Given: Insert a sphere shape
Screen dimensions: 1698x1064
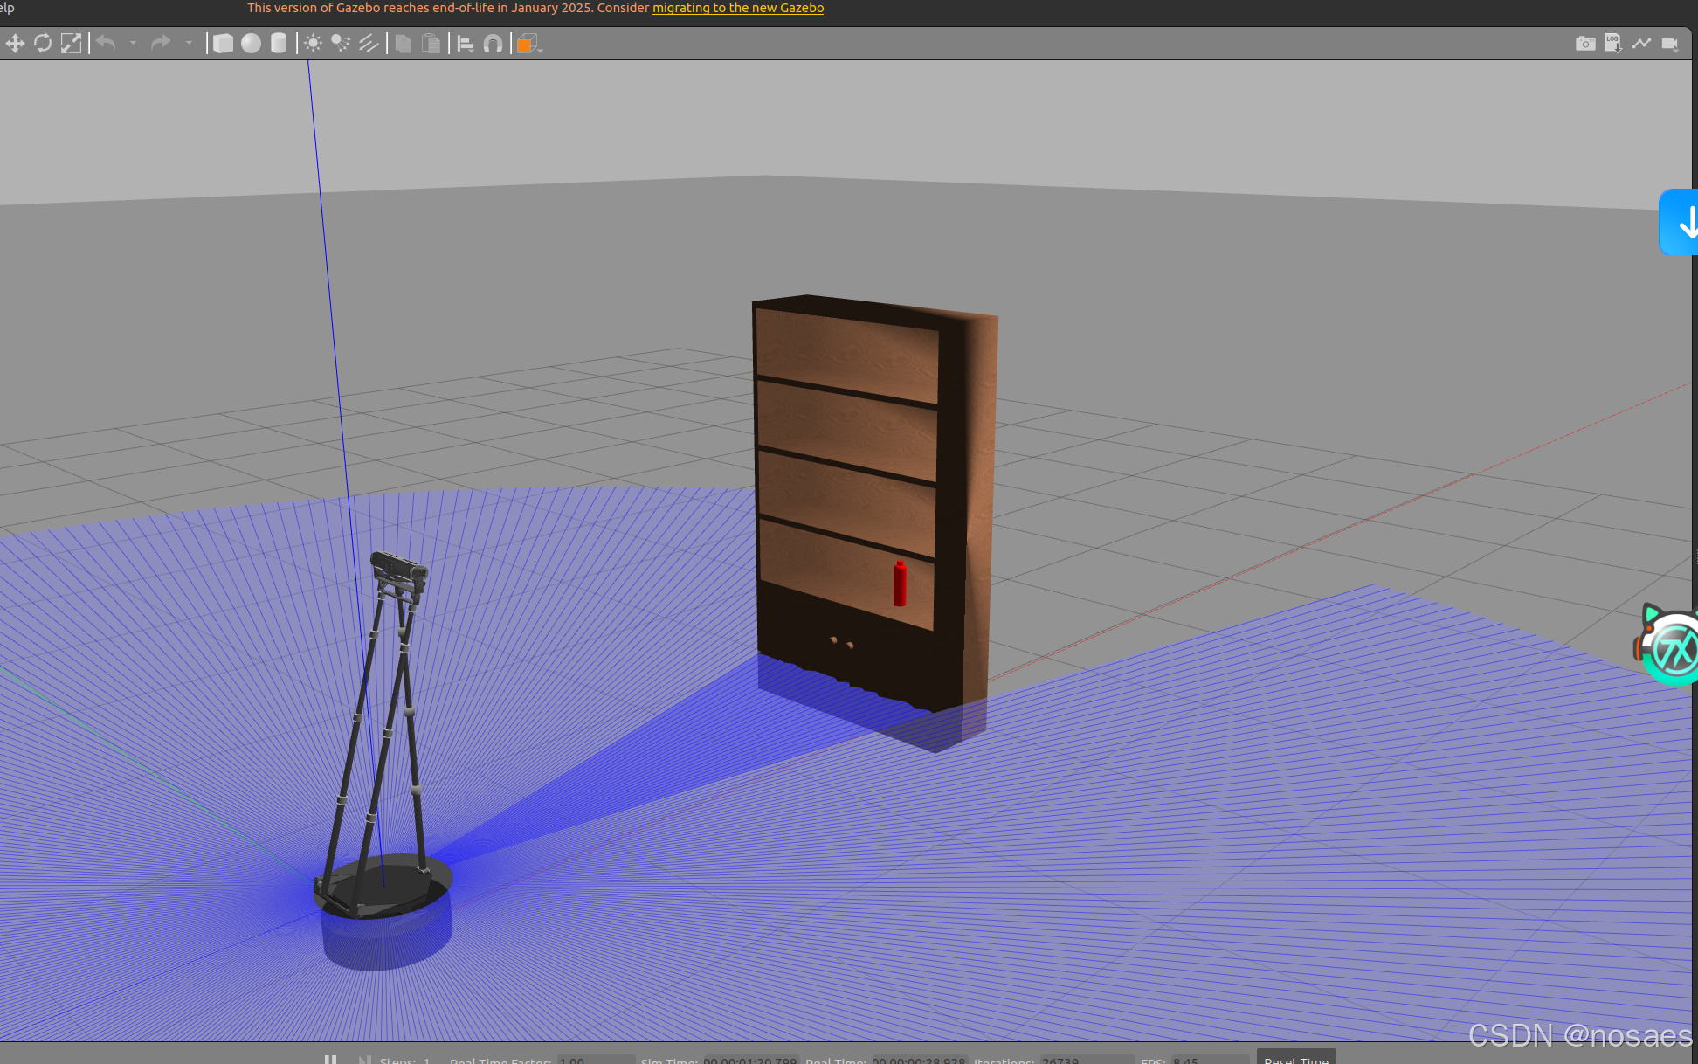Looking at the screenshot, I should [x=251, y=44].
